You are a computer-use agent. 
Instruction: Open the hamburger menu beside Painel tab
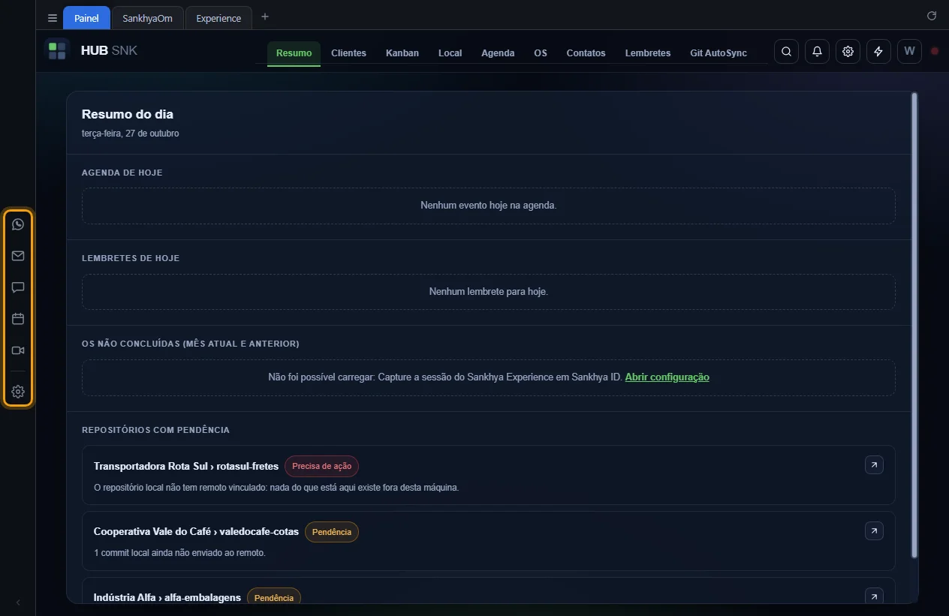[52, 18]
